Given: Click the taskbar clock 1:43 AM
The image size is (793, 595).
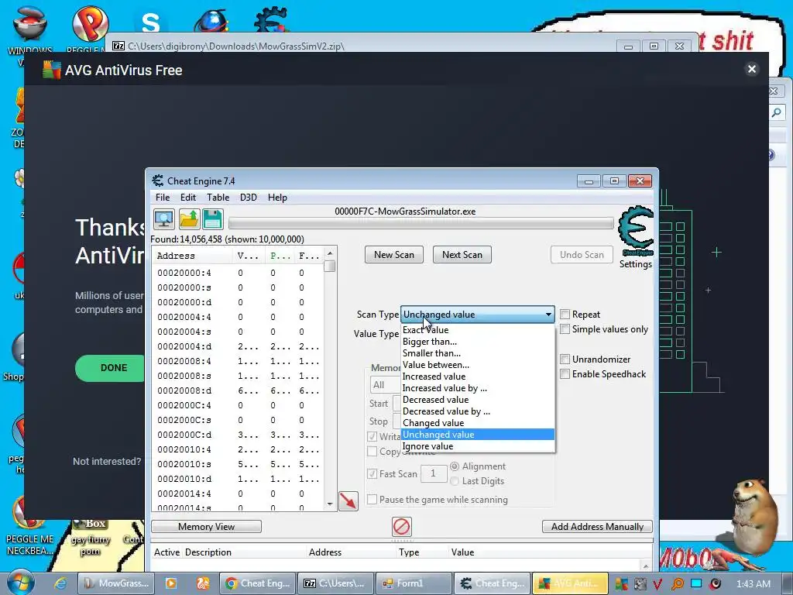Looking at the screenshot, I should pos(754,584).
